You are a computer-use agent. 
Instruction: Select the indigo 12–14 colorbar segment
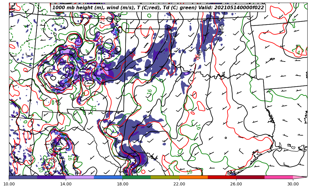pyautogui.click(x=51, y=177)
